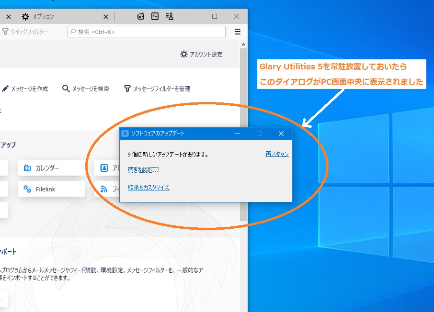
Task: Click the hamburger application menu icon
Action: coord(238,32)
